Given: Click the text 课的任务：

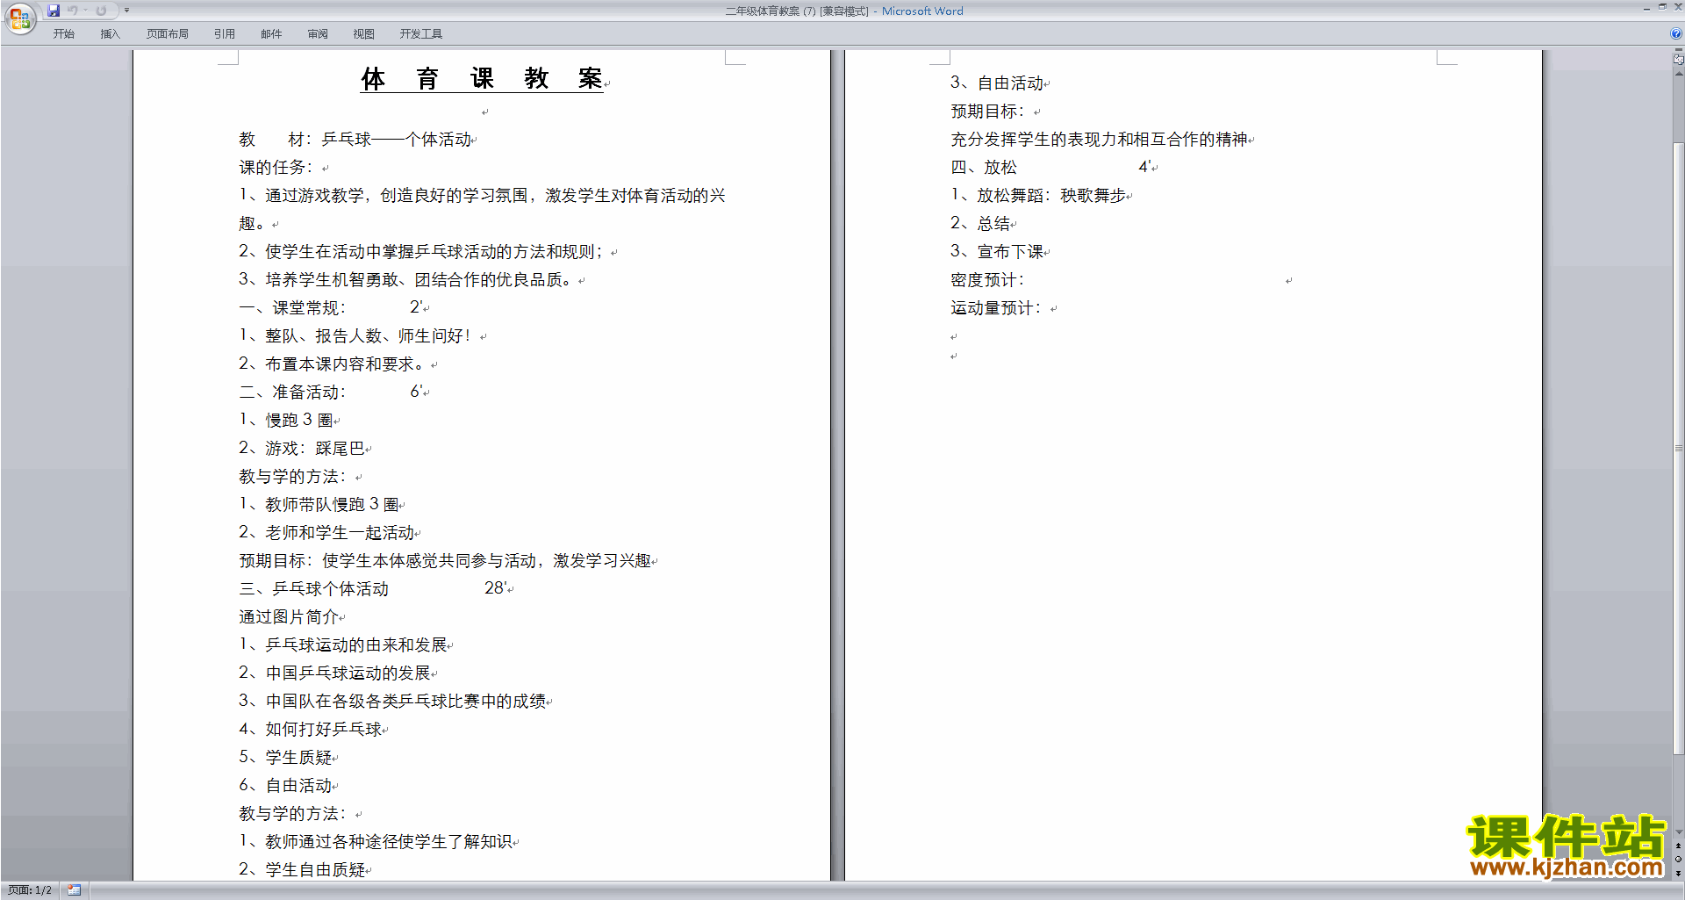Looking at the screenshot, I should (276, 168).
